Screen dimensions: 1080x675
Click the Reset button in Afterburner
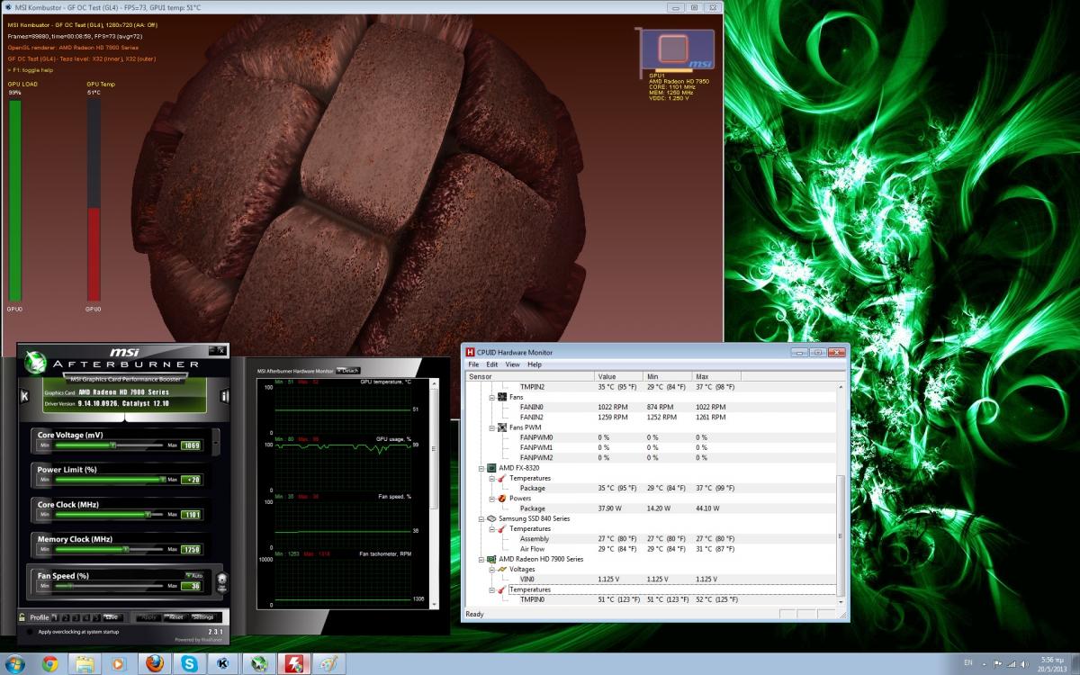[x=175, y=617]
